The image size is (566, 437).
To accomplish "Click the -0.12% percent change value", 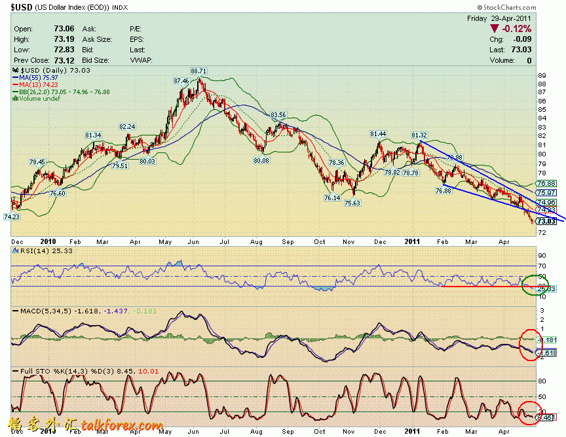I will pyautogui.click(x=517, y=29).
